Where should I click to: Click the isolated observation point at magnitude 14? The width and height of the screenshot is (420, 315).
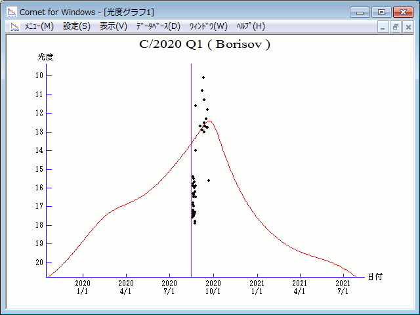(196, 150)
